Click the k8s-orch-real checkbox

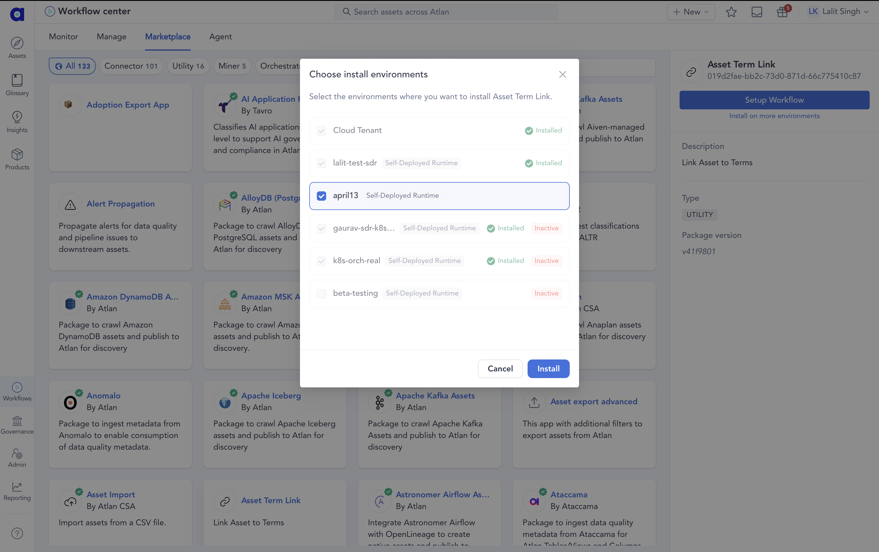[321, 261]
